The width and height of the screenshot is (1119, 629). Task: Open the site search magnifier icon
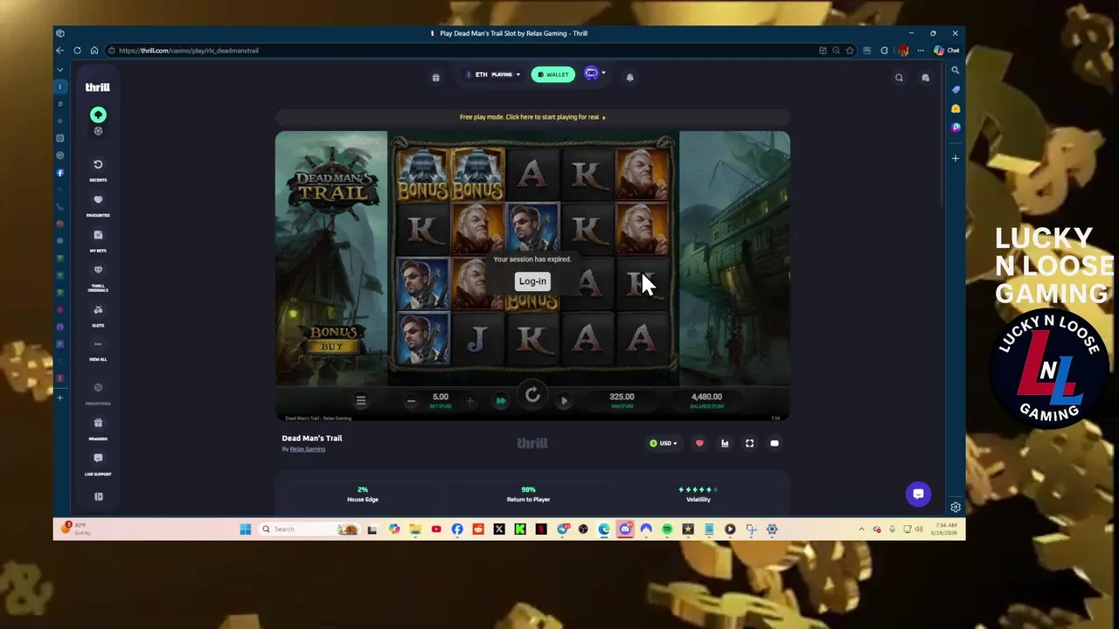coord(899,78)
